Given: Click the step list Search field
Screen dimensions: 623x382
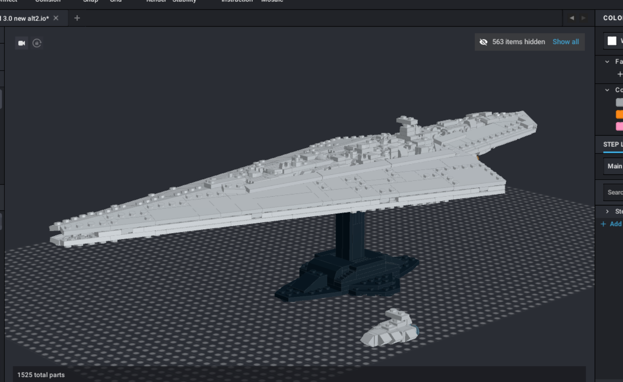Looking at the screenshot, I should (613, 192).
